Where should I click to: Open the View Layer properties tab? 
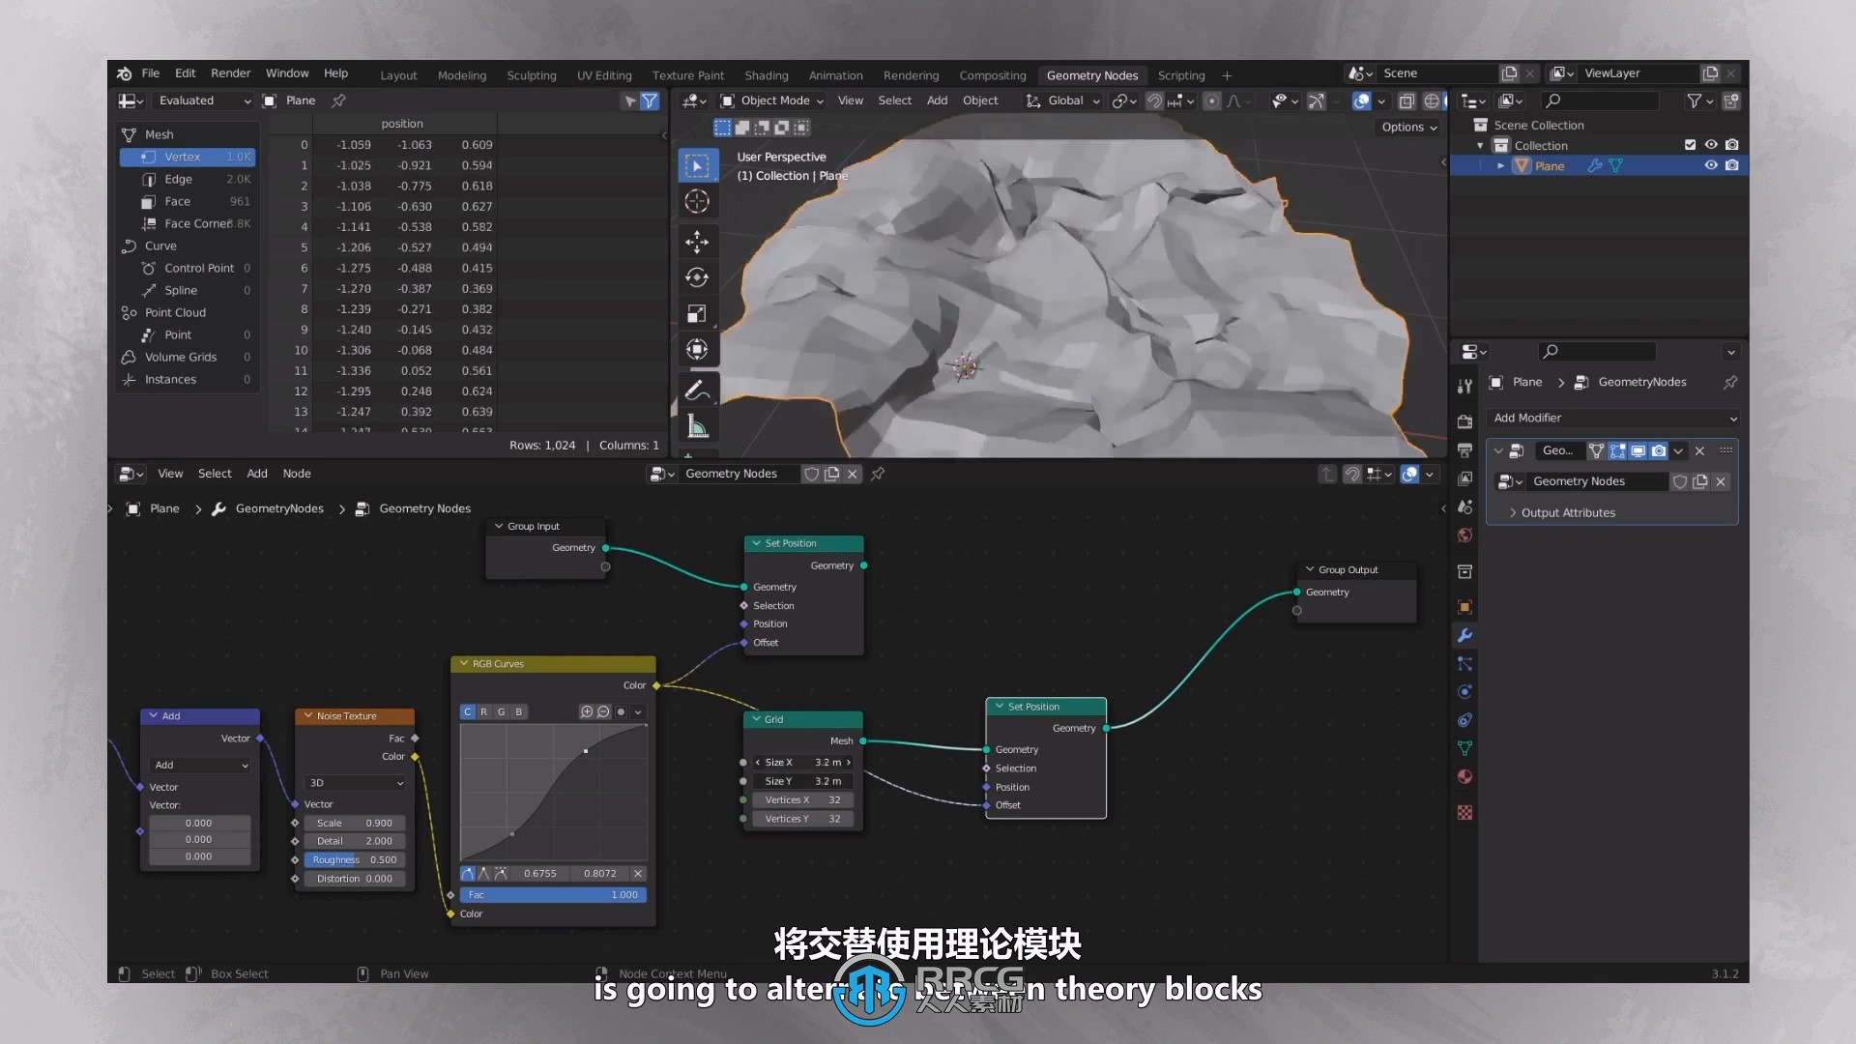pyautogui.click(x=1464, y=478)
